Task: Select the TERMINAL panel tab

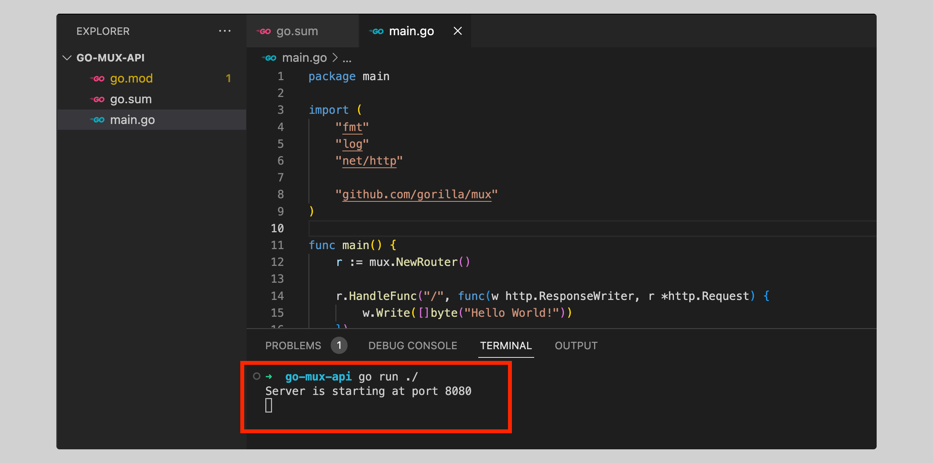Action: 506,346
